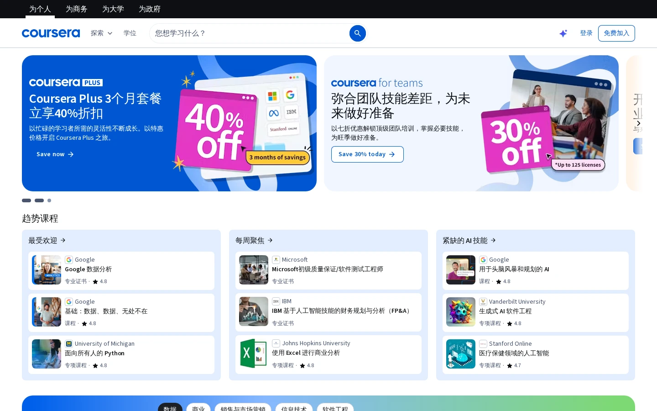The height and width of the screenshot is (411, 657).
Task: Click Microsoft 软件测试工程师 course thumbnail
Action: tap(254, 270)
